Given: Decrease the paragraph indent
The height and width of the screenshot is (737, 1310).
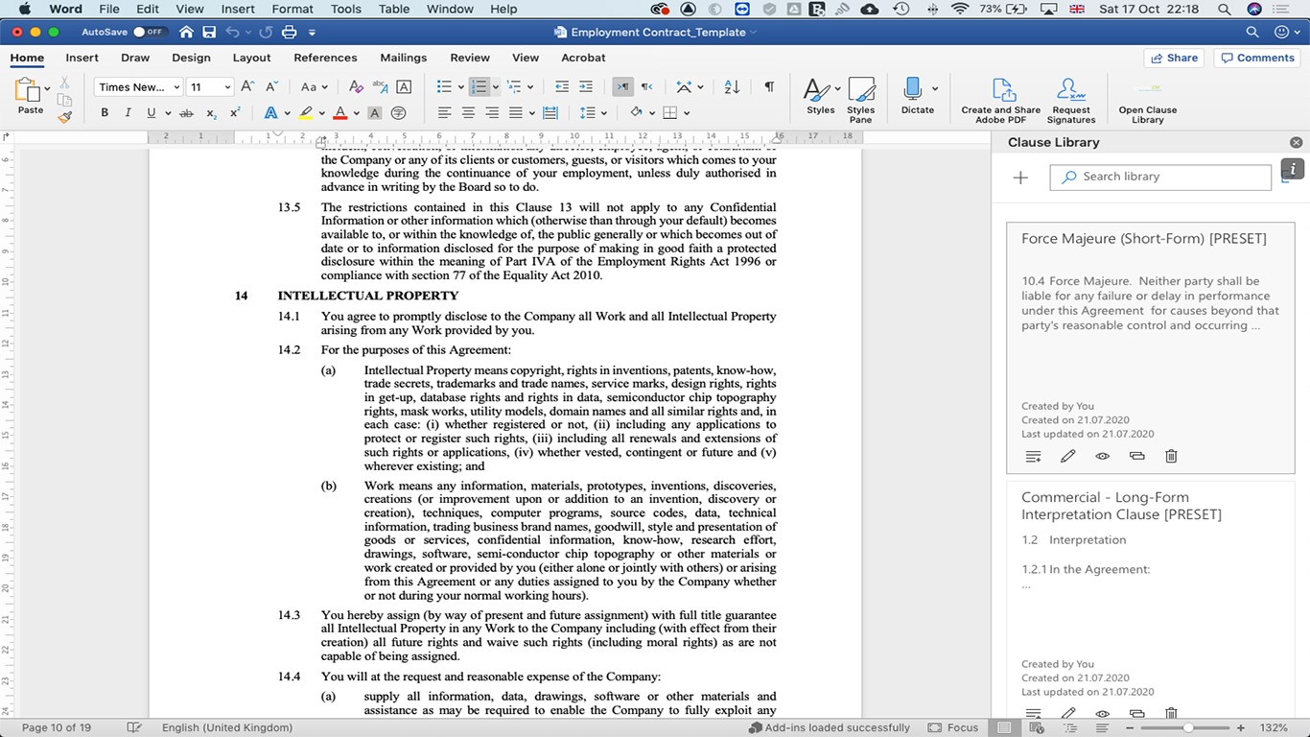Looking at the screenshot, I should (x=562, y=86).
